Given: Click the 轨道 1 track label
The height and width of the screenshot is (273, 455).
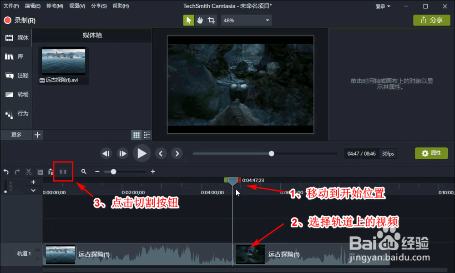Looking at the screenshot, I should pos(24,253).
